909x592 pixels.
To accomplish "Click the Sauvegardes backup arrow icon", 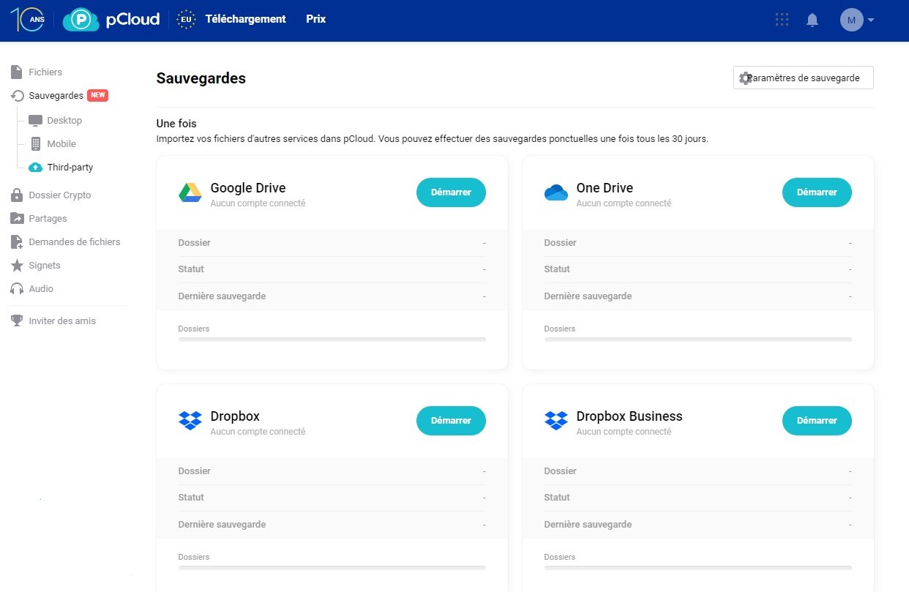I will [18, 96].
